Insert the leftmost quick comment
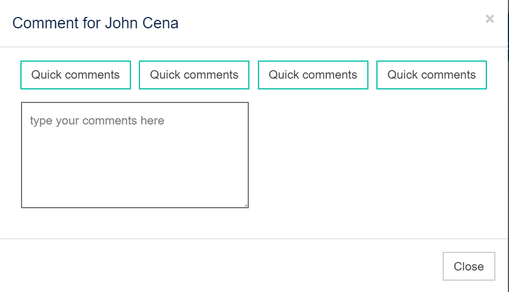Viewport: 509px width, 292px height. click(75, 75)
